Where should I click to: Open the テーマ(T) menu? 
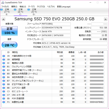click(x=32, y=7)
